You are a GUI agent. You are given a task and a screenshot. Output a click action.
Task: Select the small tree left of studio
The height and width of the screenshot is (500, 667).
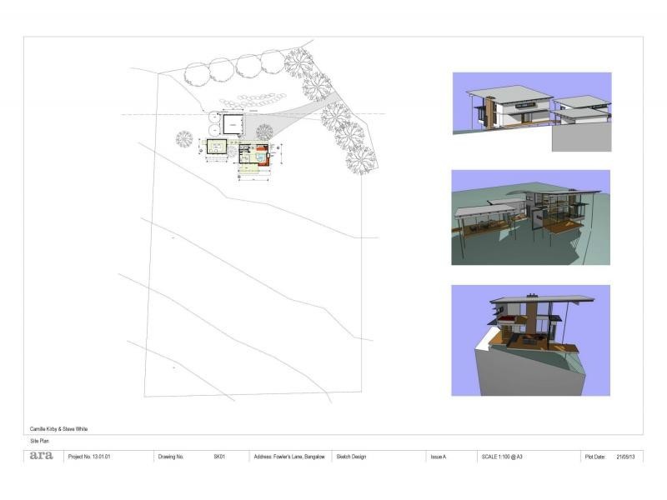[x=184, y=138]
